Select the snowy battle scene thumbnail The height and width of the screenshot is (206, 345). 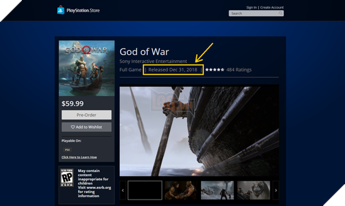(217, 190)
